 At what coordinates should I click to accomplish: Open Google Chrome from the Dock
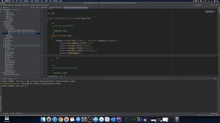point(60,119)
